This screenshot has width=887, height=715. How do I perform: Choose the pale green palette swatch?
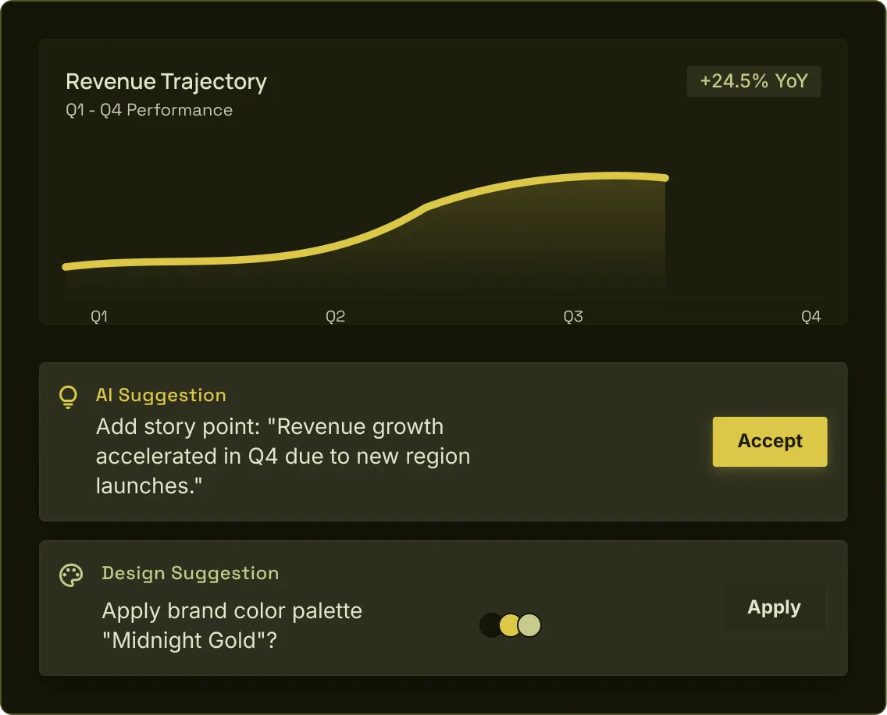click(x=530, y=625)
